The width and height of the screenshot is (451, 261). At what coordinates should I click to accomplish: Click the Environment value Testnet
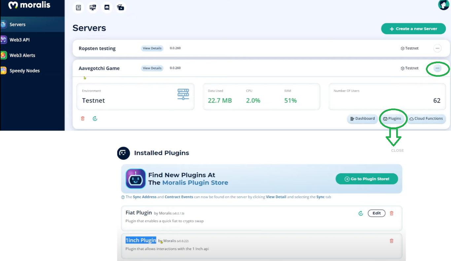(x=93, y=101)
